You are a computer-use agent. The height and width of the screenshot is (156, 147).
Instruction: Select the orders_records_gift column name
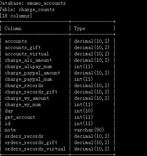coord(31,143)
